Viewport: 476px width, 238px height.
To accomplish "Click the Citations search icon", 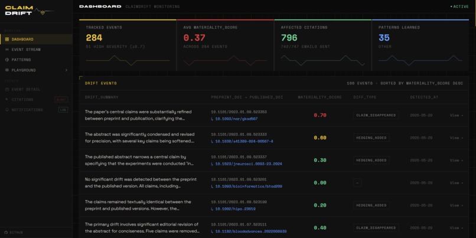I will pyautogui.click(x=7, y=100).
